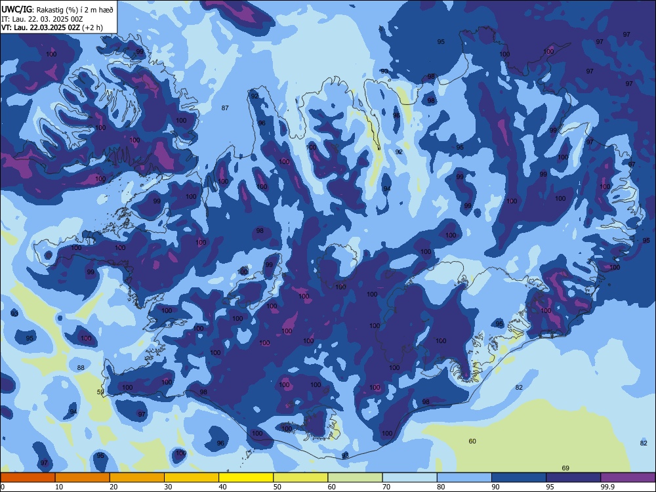Click the humidity value '87' on the map
This screenshot has width=656, height=492.
pos(225,108)
